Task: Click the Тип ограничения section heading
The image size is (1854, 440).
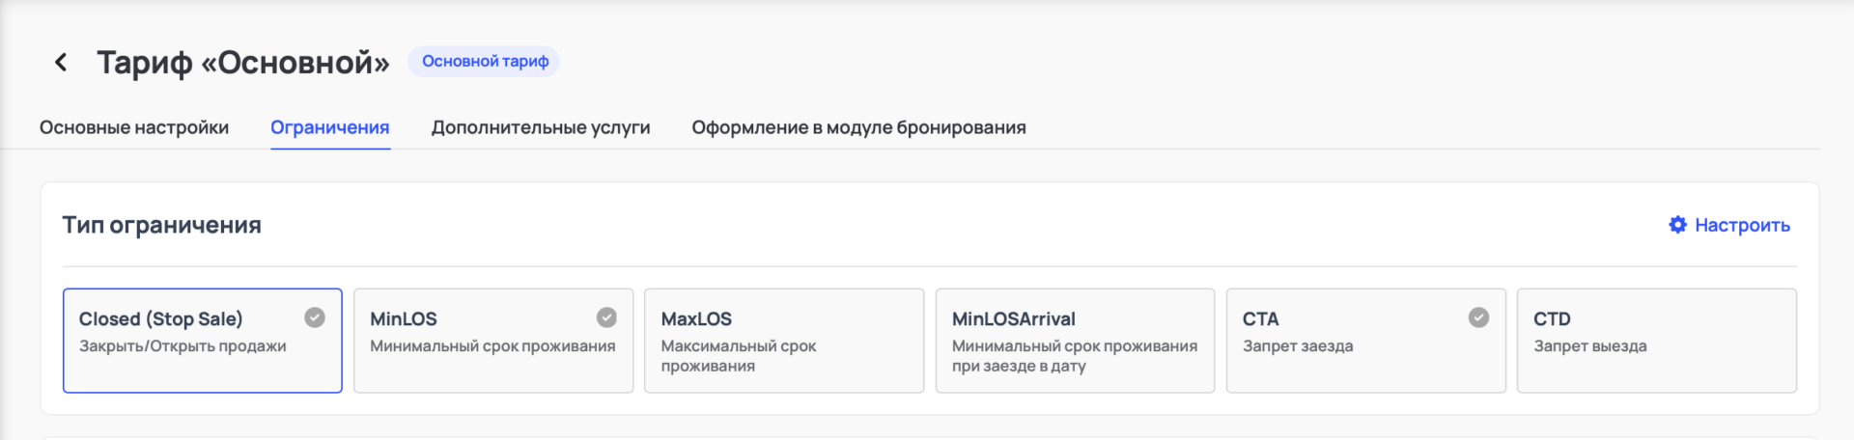Action: tap(162, 225)
